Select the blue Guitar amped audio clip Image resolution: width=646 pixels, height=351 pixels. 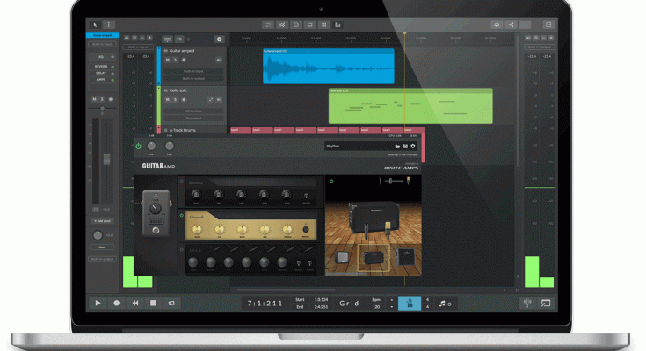(328, 66)
